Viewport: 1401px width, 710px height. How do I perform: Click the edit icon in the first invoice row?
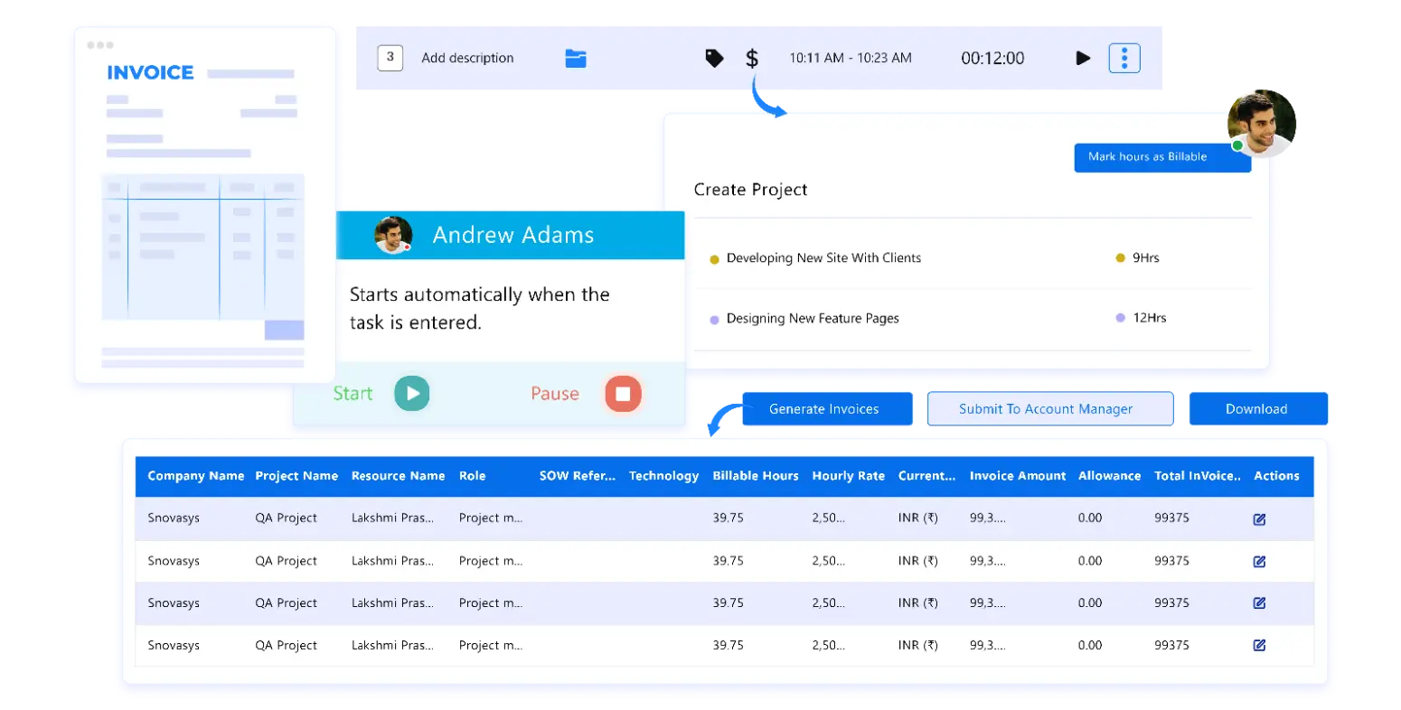pos(1259,518)
